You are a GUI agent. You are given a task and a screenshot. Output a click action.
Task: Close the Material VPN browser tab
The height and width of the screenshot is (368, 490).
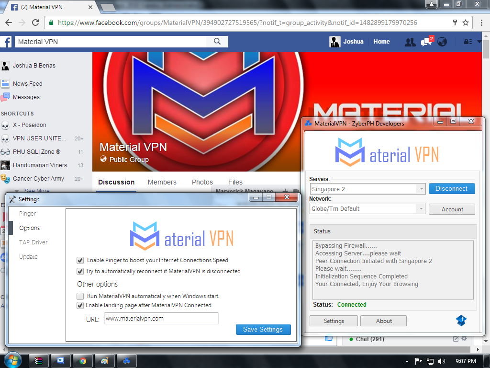tap(90, 7)
